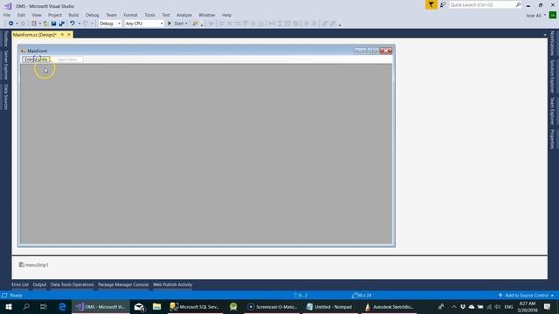This screenshot has height=314, width=559.
Task: Switch to Autodesk SketchBook taskbar window
Action: tap(389, 307)
